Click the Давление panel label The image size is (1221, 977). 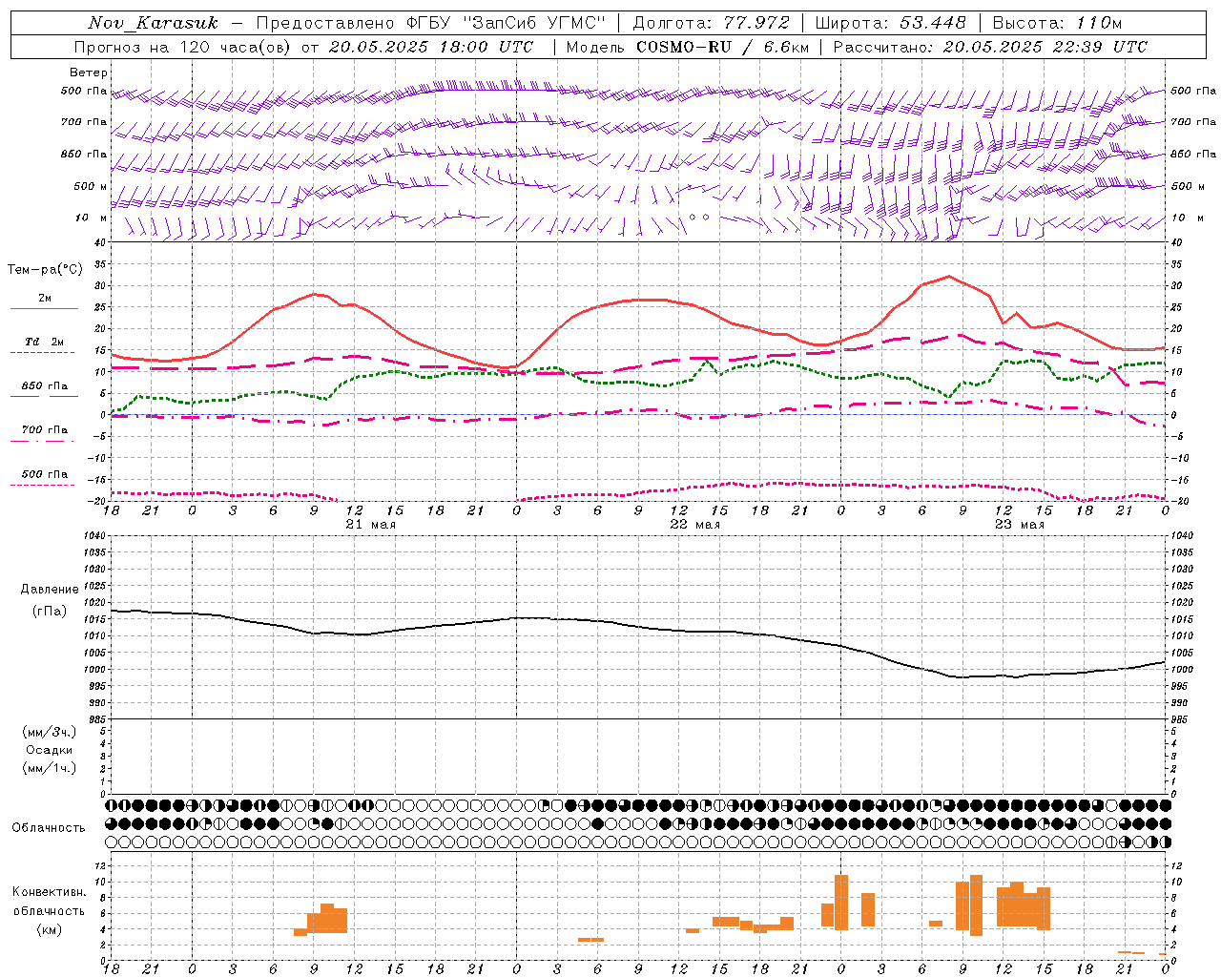click(50, 590)
